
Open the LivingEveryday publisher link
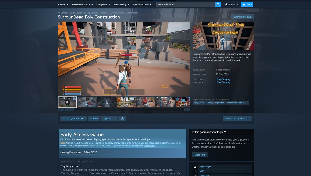point(223,82)
